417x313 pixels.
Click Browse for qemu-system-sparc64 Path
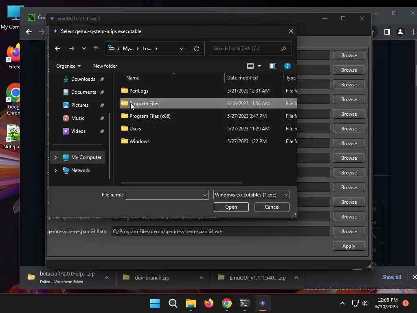(349, 231)
